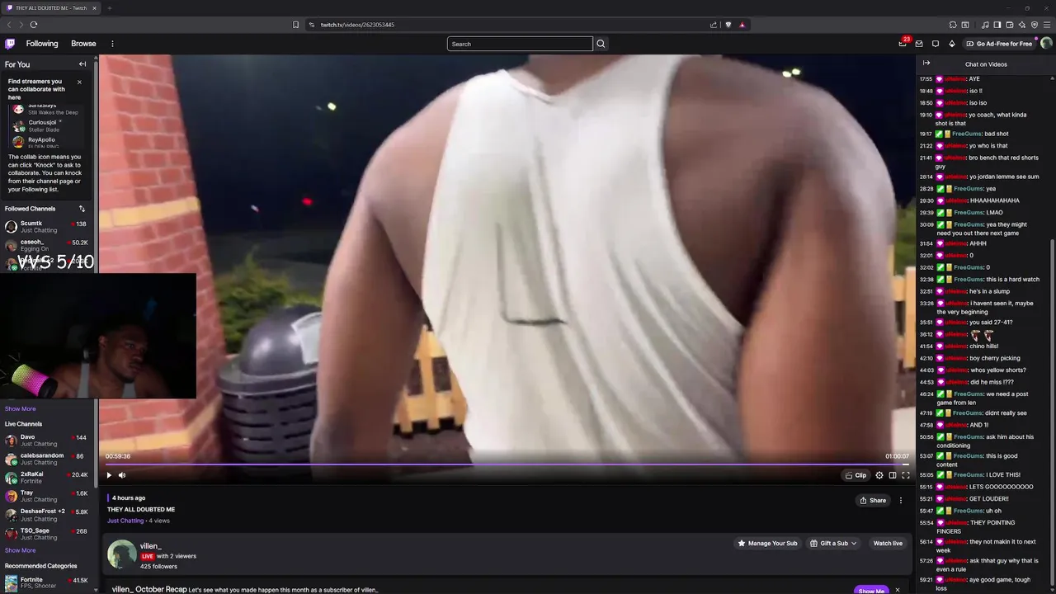1056x594 pixels.
Task: Click the twitch.tv address bar URL
Action: pyautogui.click(x=357, y=25)
